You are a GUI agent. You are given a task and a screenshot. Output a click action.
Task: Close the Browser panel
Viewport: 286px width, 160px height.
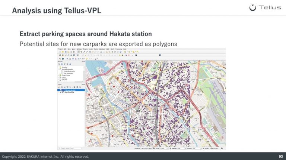pos(84,62)
